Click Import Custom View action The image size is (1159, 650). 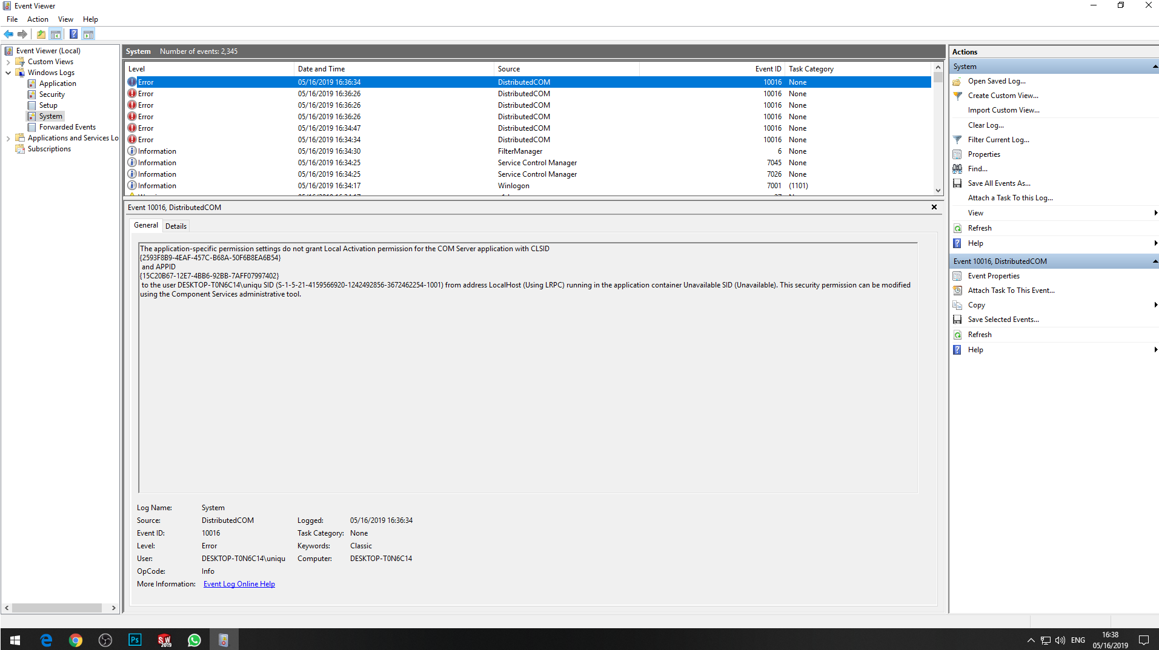pos(1003,110)
